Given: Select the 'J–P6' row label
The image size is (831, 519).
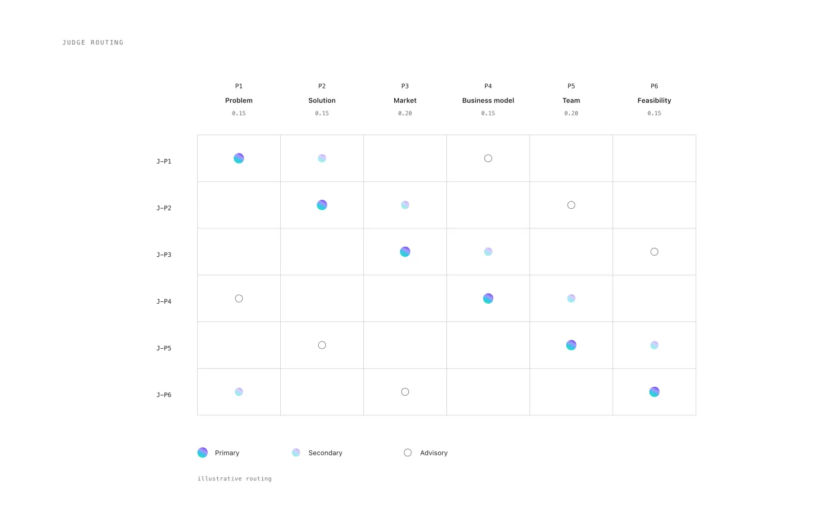Looking at the screenshot, I should click(x=164, y=395).
